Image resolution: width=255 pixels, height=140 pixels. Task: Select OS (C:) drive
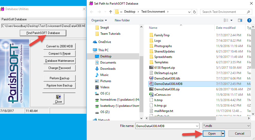[x=102, y=93]
